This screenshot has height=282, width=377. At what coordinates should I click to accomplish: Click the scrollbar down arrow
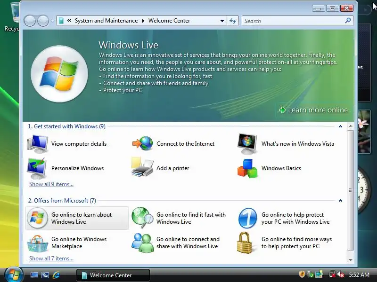pyautogui.click(x=351, y=260)
